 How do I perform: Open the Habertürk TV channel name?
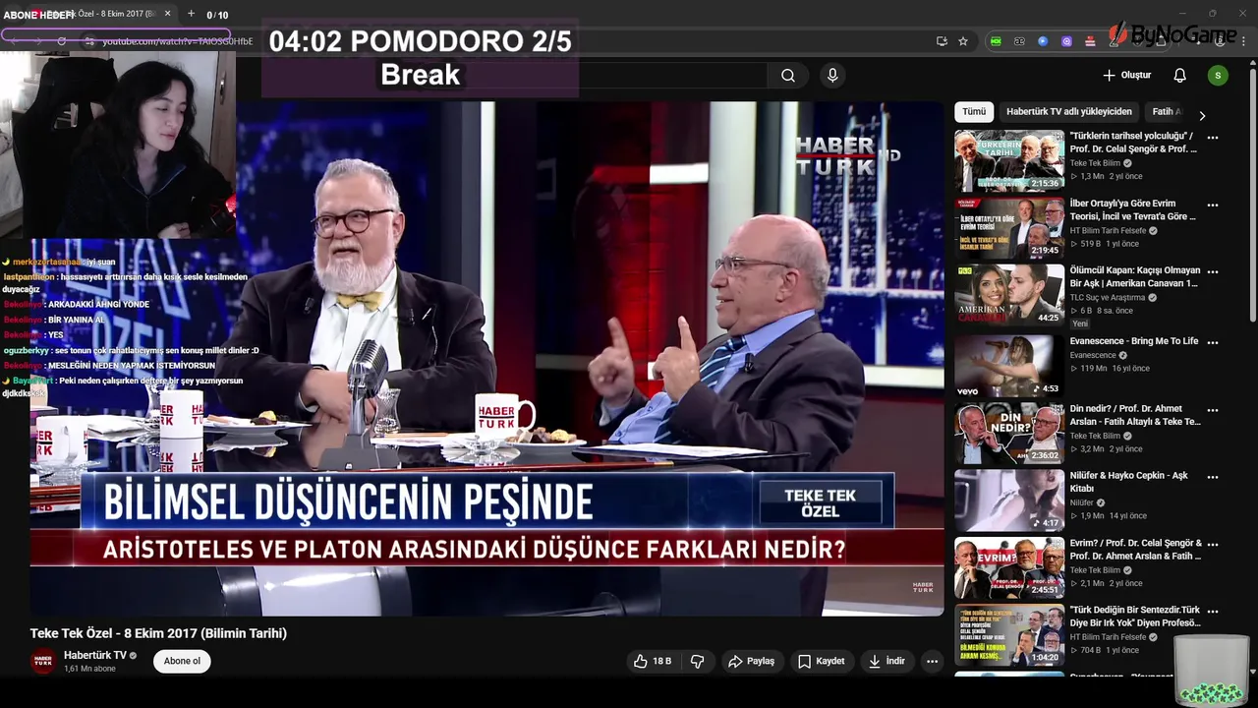95,655
